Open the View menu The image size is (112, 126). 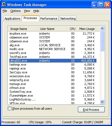[27, 11]
